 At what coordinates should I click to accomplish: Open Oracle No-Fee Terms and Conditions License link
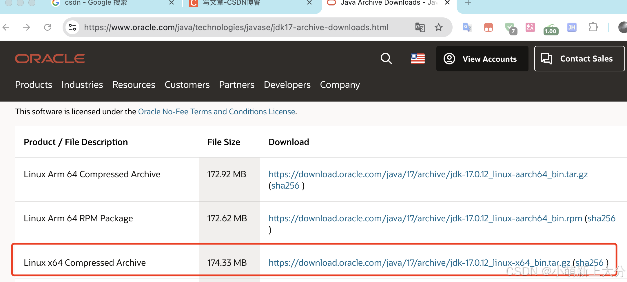(x=217, y=112)
